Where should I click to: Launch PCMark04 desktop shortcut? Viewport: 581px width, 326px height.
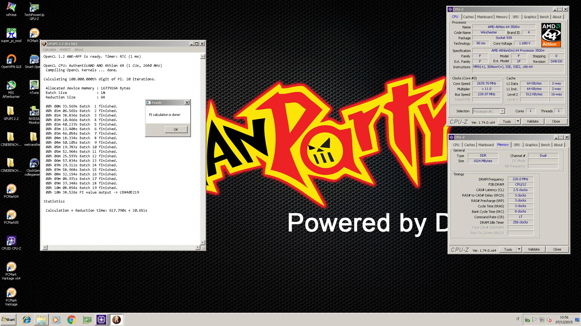pyautogui.click(x=11, y=191)
